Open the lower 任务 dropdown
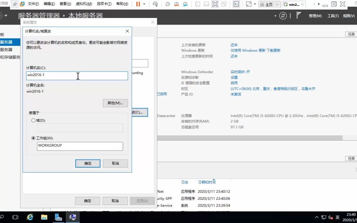 point(351,158)
